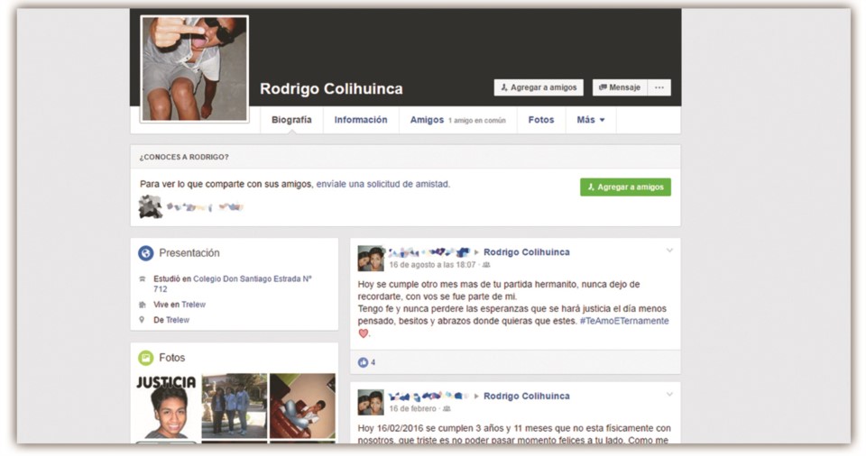Viewport: 866px width, 456px height.
Task: Open the Amigos tab
Action: 427,120
